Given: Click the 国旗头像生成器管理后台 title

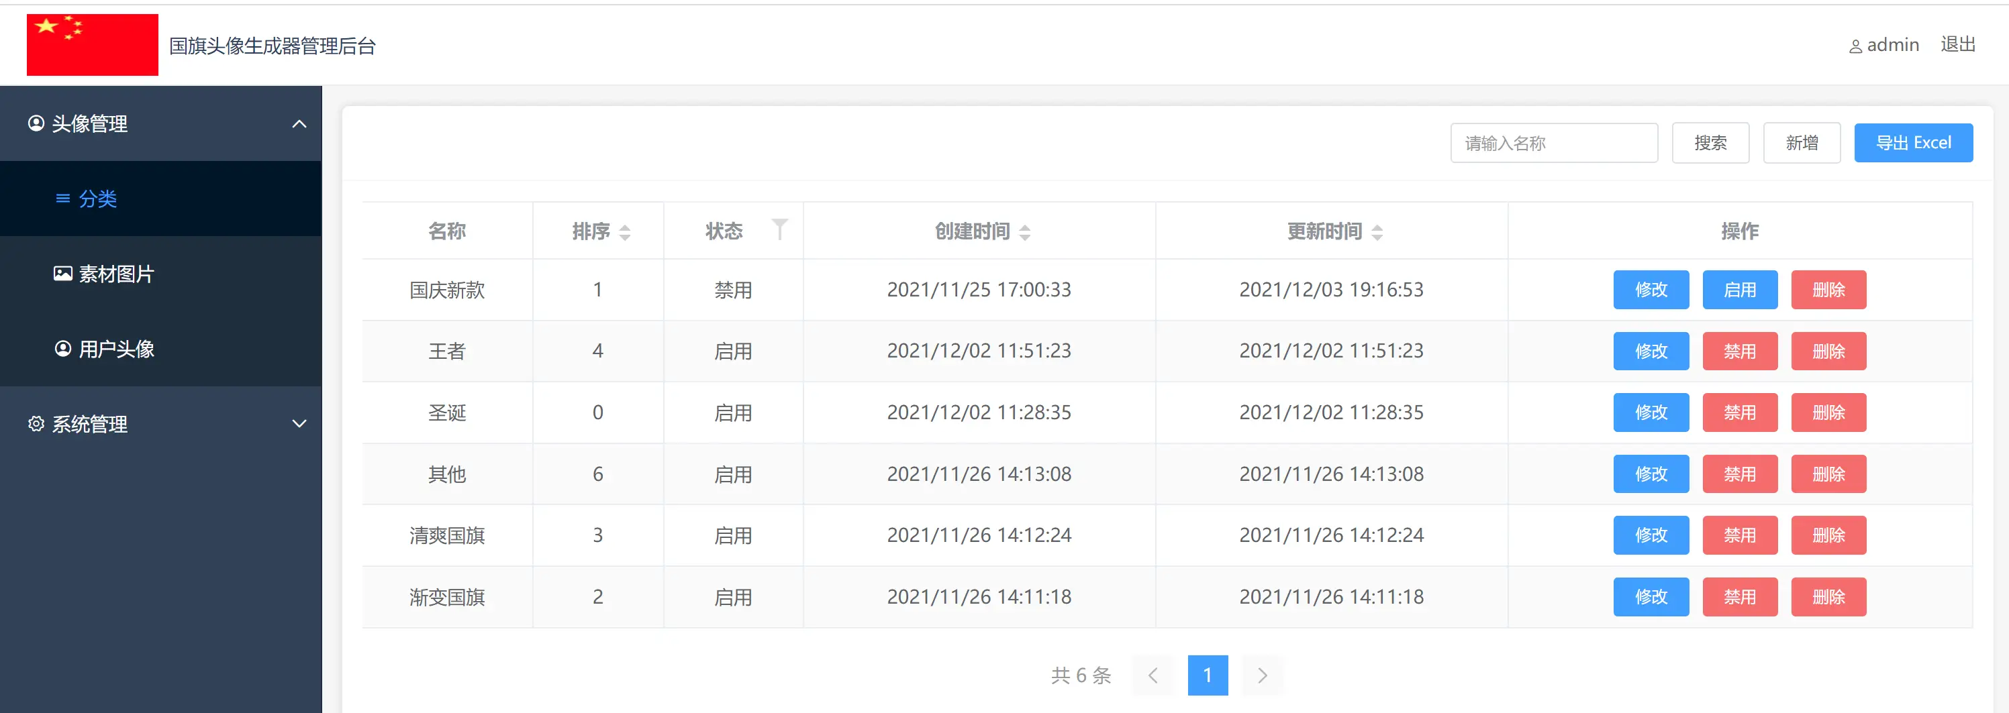Looking at the screenshot, I should (x=272, y=46).
